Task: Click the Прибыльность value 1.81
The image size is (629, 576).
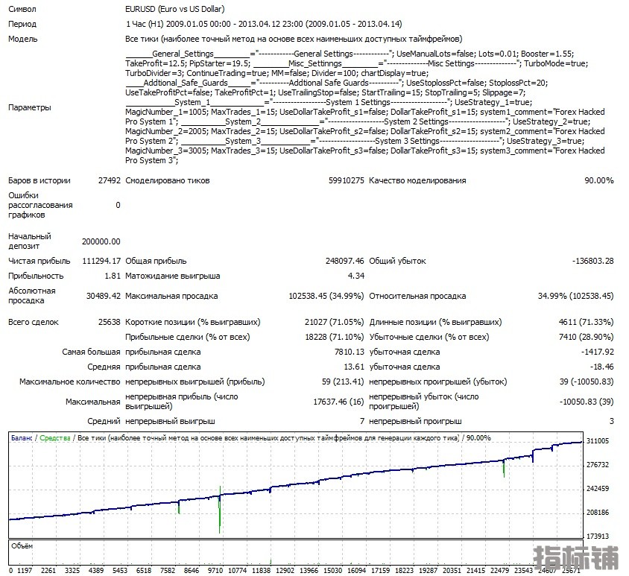Action: [113, 276]
